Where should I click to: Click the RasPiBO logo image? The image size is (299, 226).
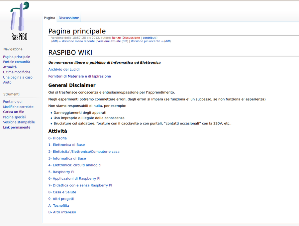pyautogui.click(x=19, y=21)
